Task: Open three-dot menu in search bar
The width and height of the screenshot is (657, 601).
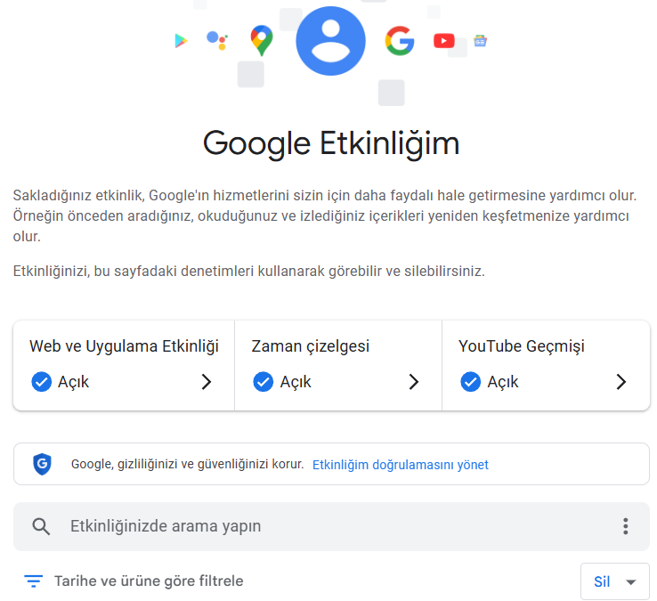Action: (x=626, y=526)
